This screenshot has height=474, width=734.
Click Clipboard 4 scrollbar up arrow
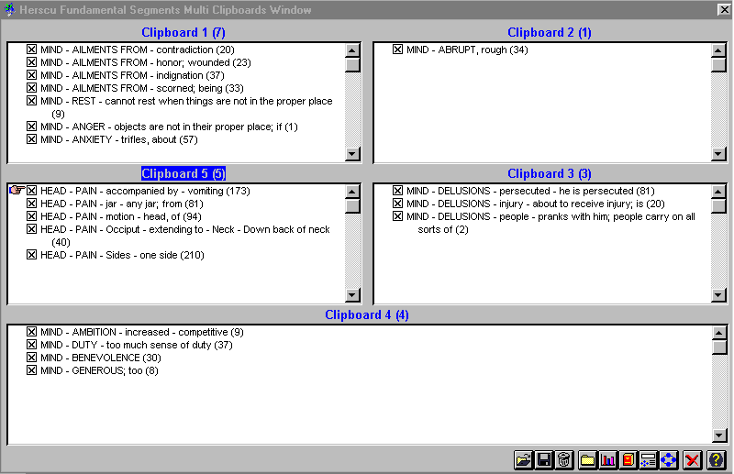coord(719,333)
